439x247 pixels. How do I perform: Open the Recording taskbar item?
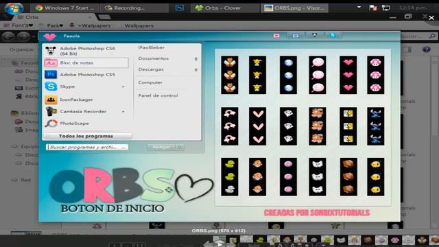pos(134,8)
